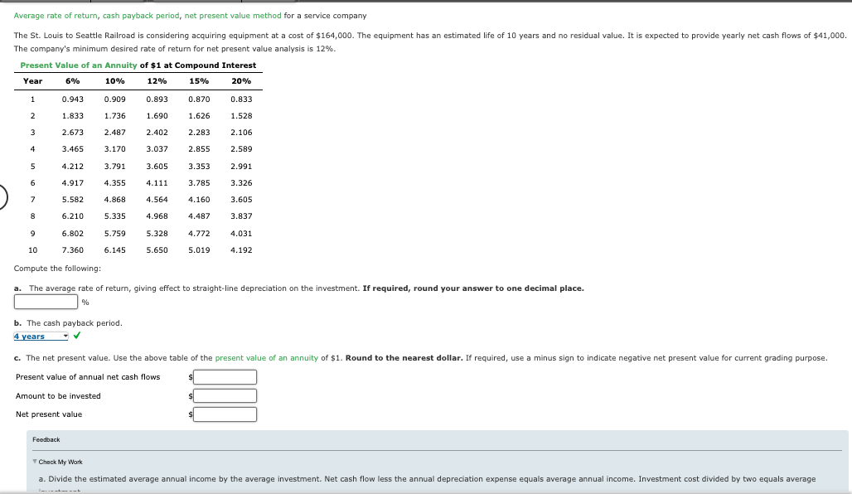The image size is (852, 494).
Task: Click the green checkmark beside the payback dropdown
Action: (x=76, y=336)
